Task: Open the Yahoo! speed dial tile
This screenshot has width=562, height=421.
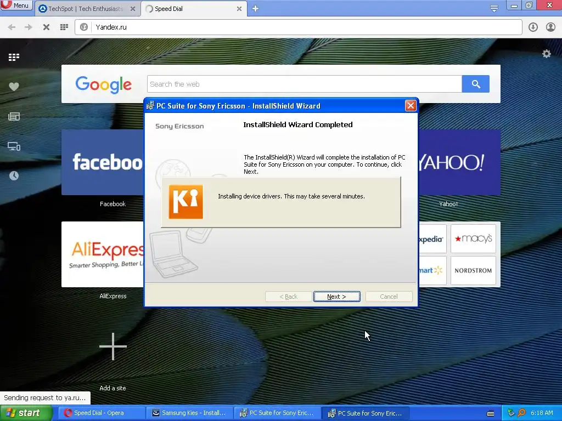Action: point(459,162)
